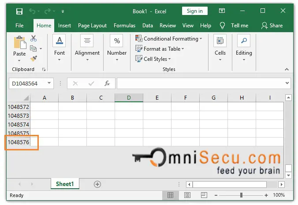Click the Copy icon

(x=33, y=48)
